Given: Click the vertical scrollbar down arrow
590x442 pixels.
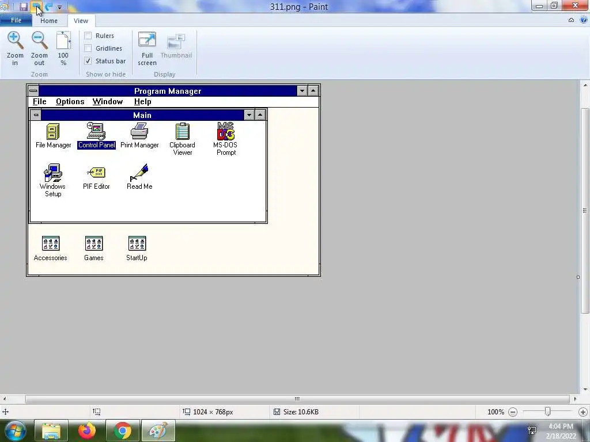Looking at the screenshot, I should tap(585, 390).
